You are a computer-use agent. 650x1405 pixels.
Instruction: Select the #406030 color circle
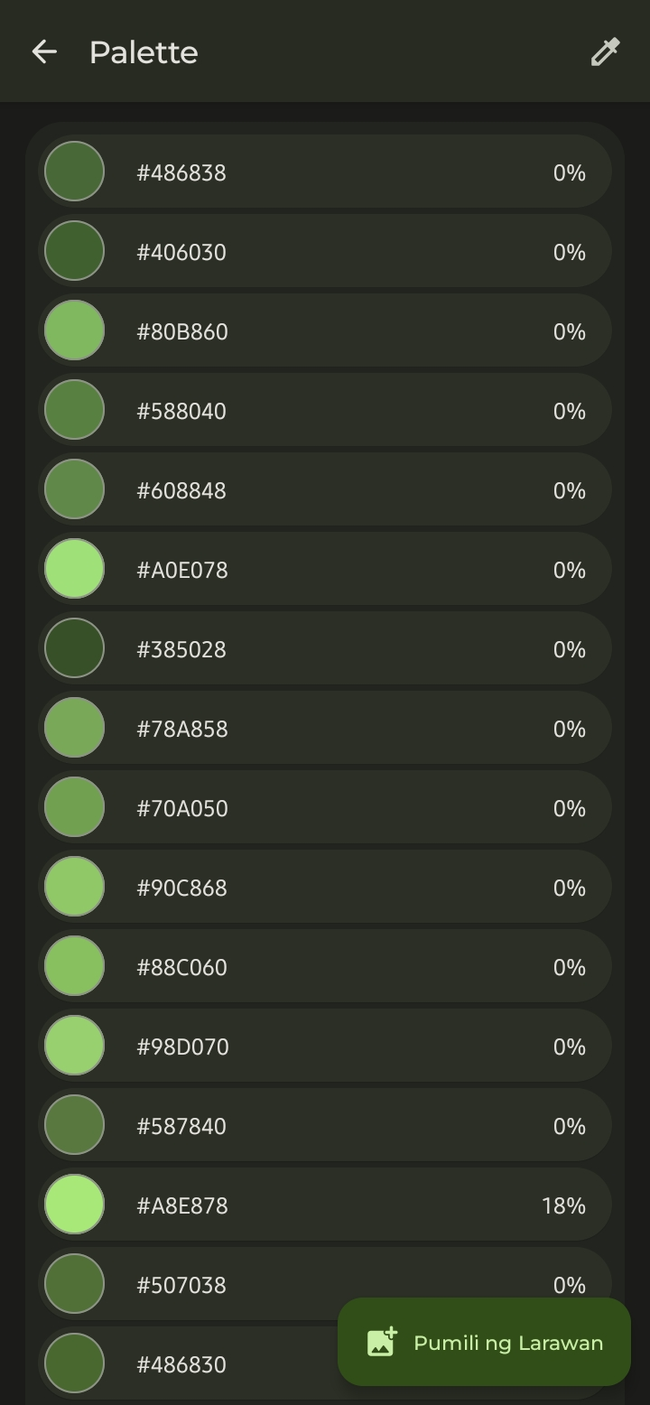[74, 251]
